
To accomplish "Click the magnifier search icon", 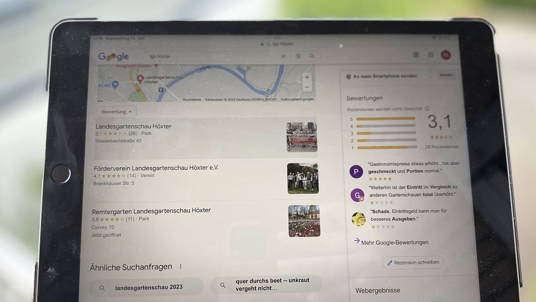I will coord(312,56).
